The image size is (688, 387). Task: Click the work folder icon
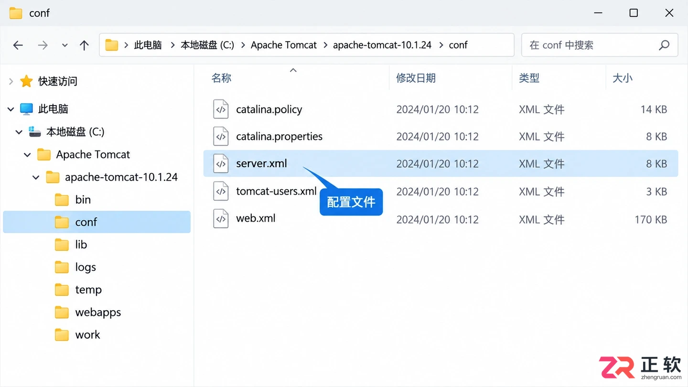[62, 334]
